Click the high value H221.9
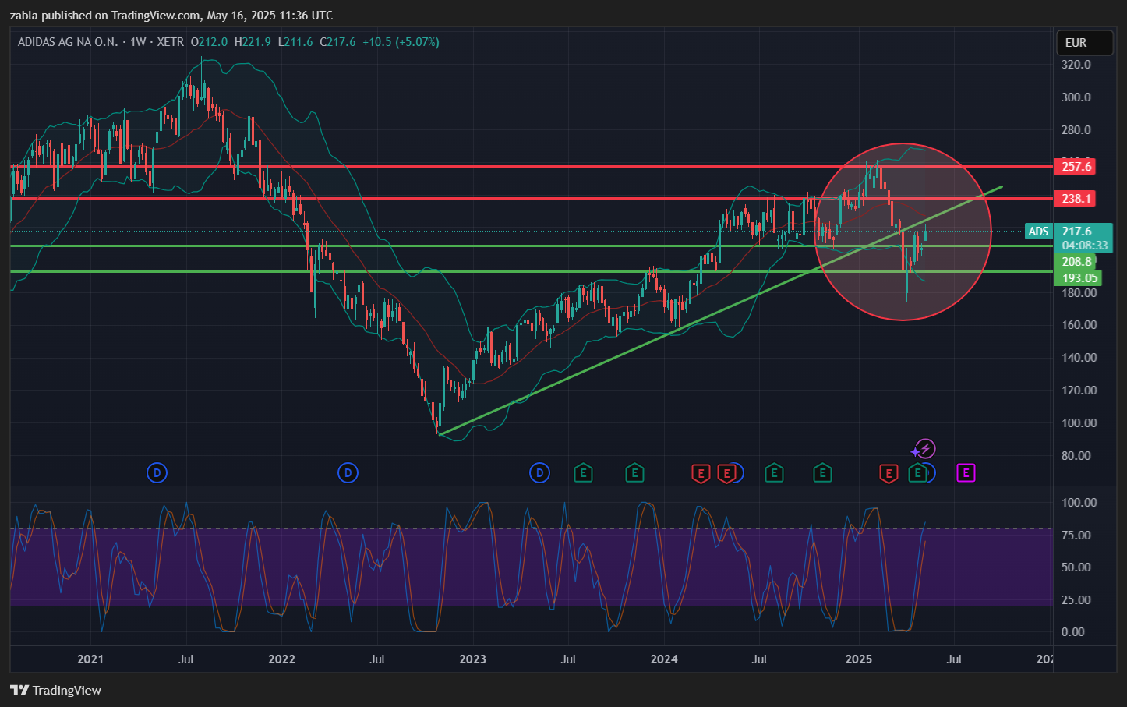1127x707 pixels. tap(253, 42)
